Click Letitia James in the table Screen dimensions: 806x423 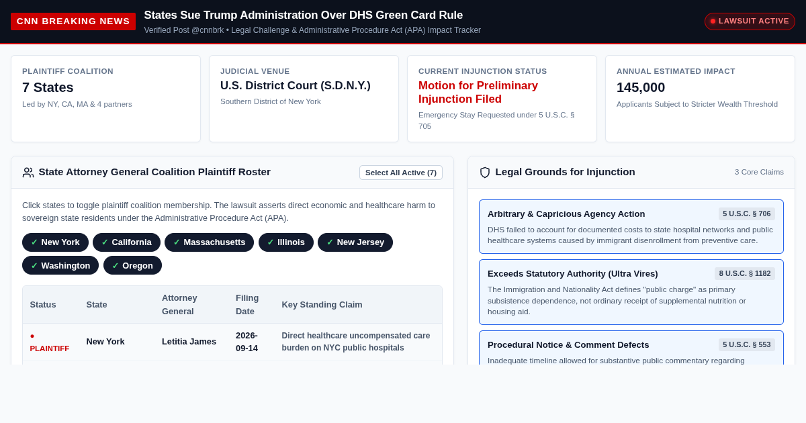point(189,342)
